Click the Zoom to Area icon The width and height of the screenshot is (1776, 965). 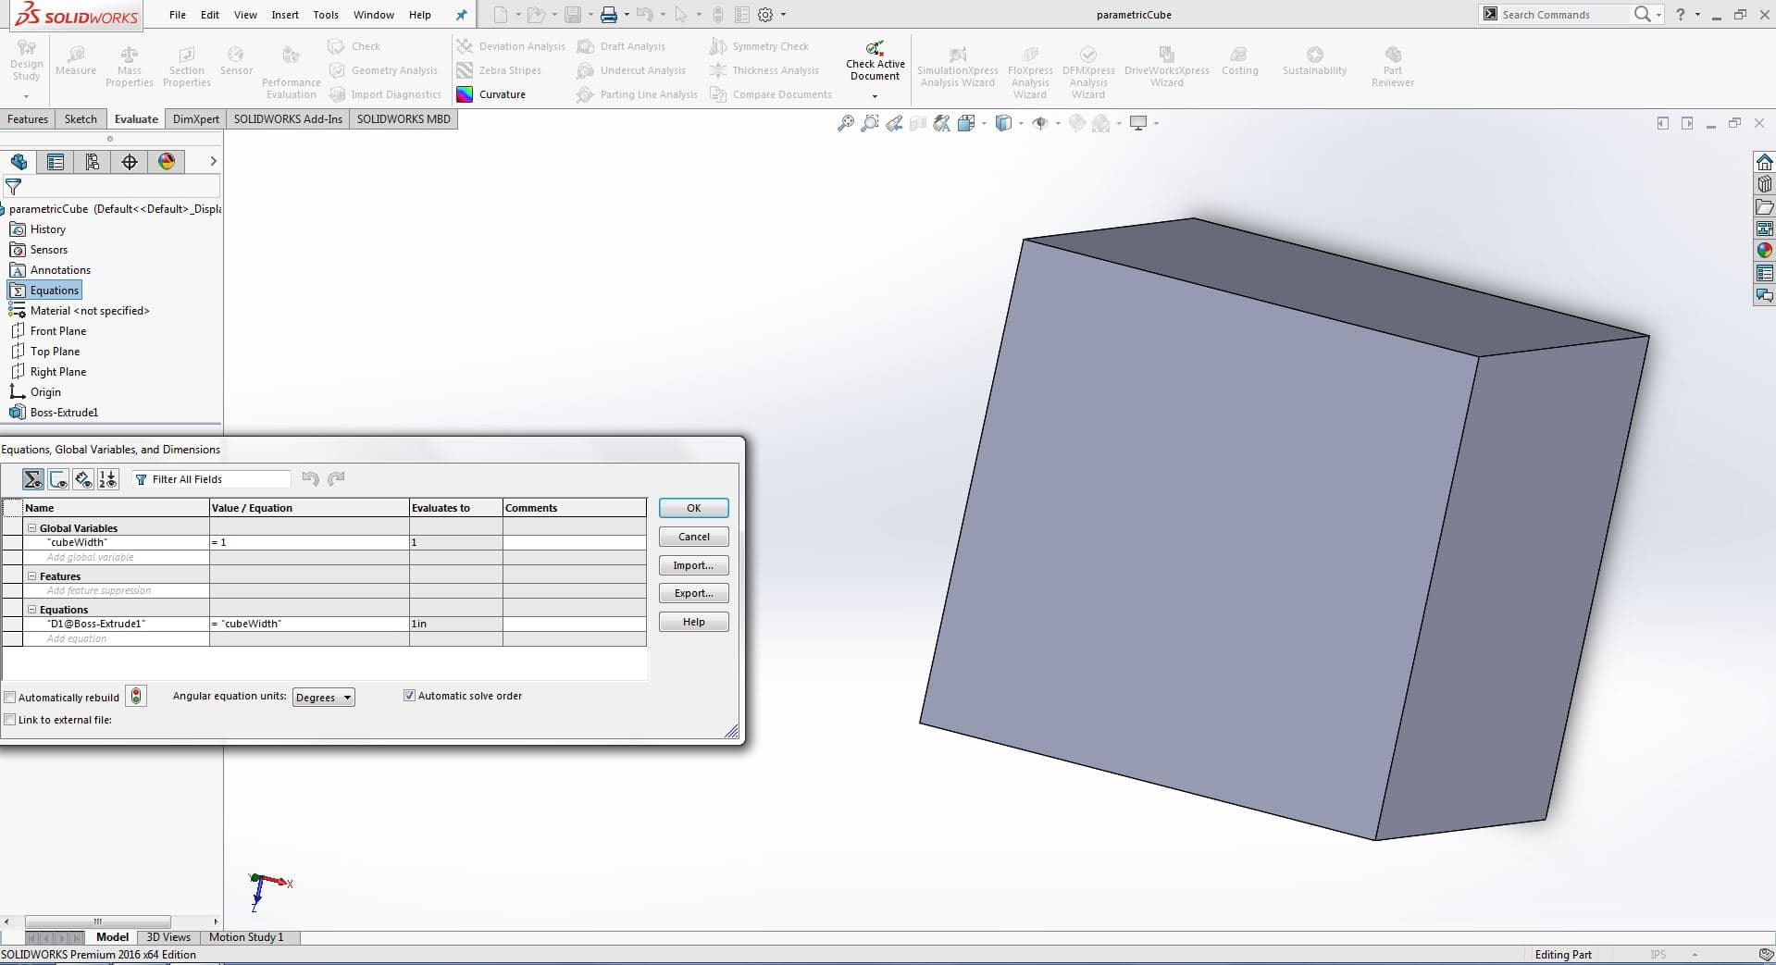[870, 123]
